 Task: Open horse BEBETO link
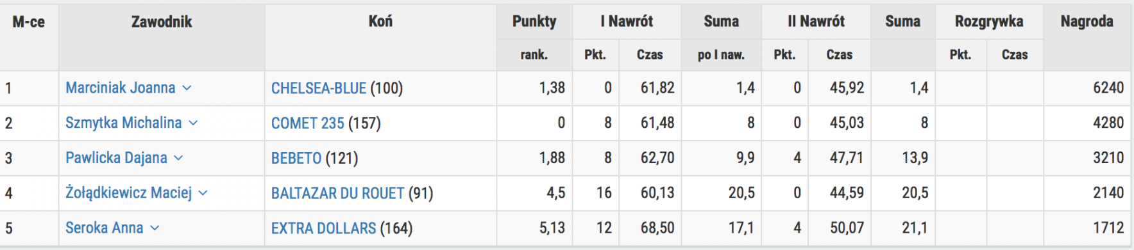[296, 159]
